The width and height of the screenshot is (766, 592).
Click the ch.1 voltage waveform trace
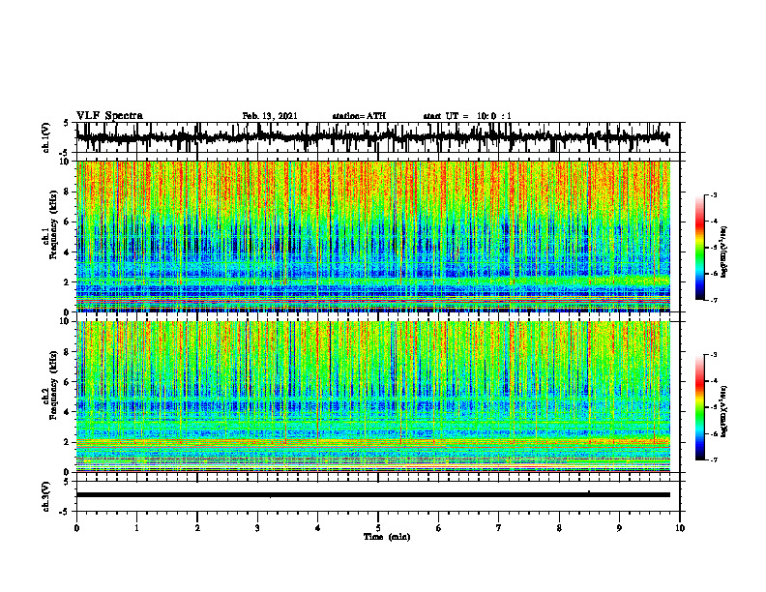click(372, 137)
